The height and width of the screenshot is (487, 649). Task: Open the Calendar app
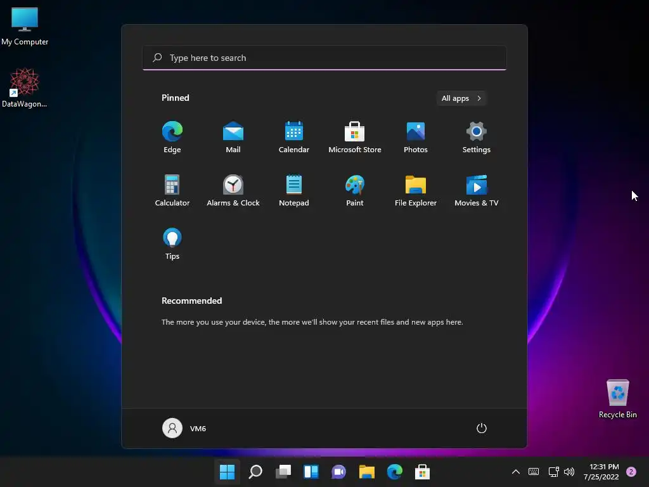(x=294, y=138)
